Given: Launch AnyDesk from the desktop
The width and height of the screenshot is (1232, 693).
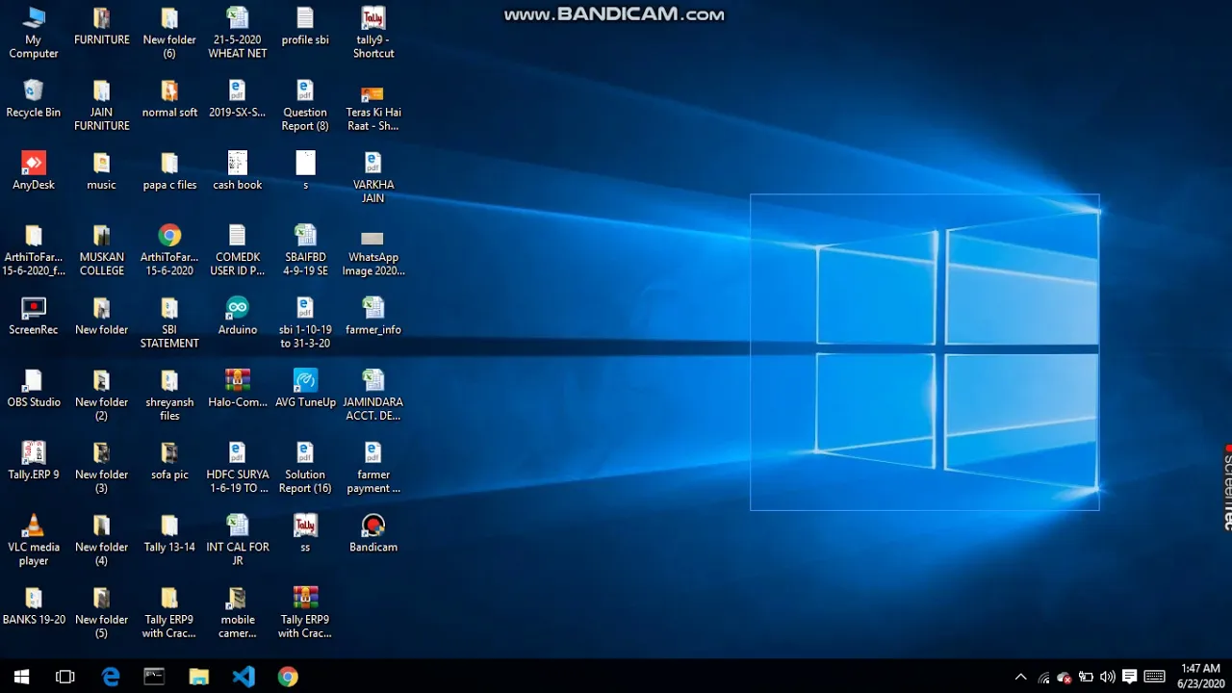Looking at the screenshot, I should (34, 170).
